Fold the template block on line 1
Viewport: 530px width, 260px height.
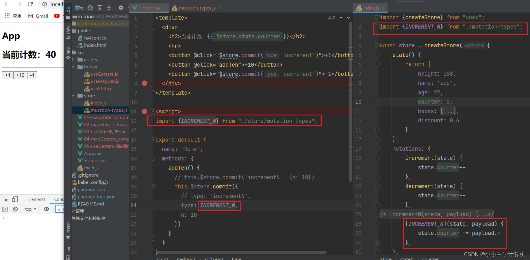click(x=153, y=18)
